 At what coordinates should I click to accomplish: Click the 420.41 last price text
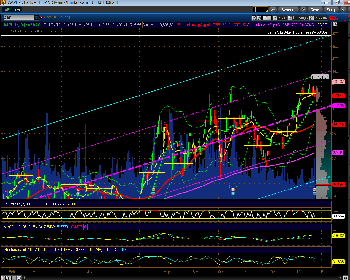335,18
